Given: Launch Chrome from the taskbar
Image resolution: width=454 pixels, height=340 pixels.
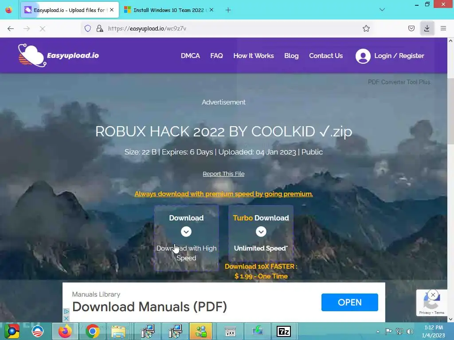Looking at the screenshot, I should pyautogui.click(x=92, y=331).
